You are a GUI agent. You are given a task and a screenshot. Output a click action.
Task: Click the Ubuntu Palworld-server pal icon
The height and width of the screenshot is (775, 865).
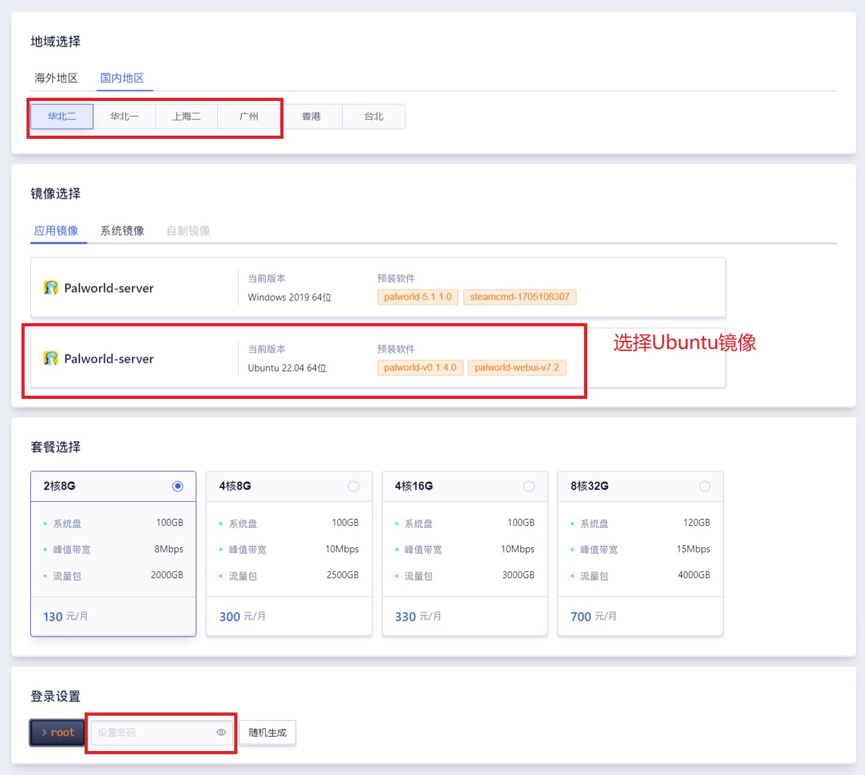[51, 358]
